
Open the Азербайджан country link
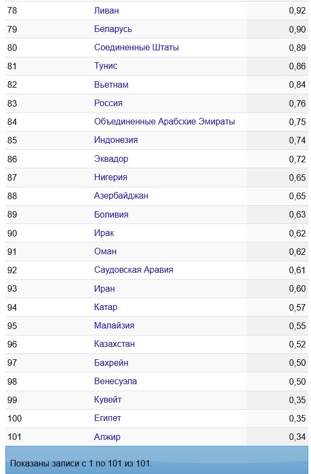(121, 195)
